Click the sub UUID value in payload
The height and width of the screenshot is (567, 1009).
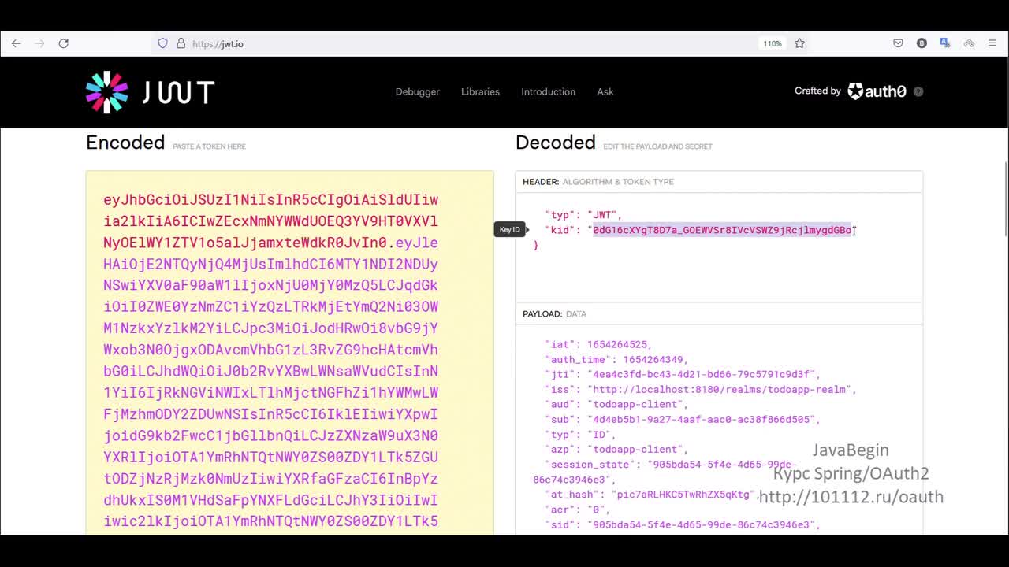703,419
